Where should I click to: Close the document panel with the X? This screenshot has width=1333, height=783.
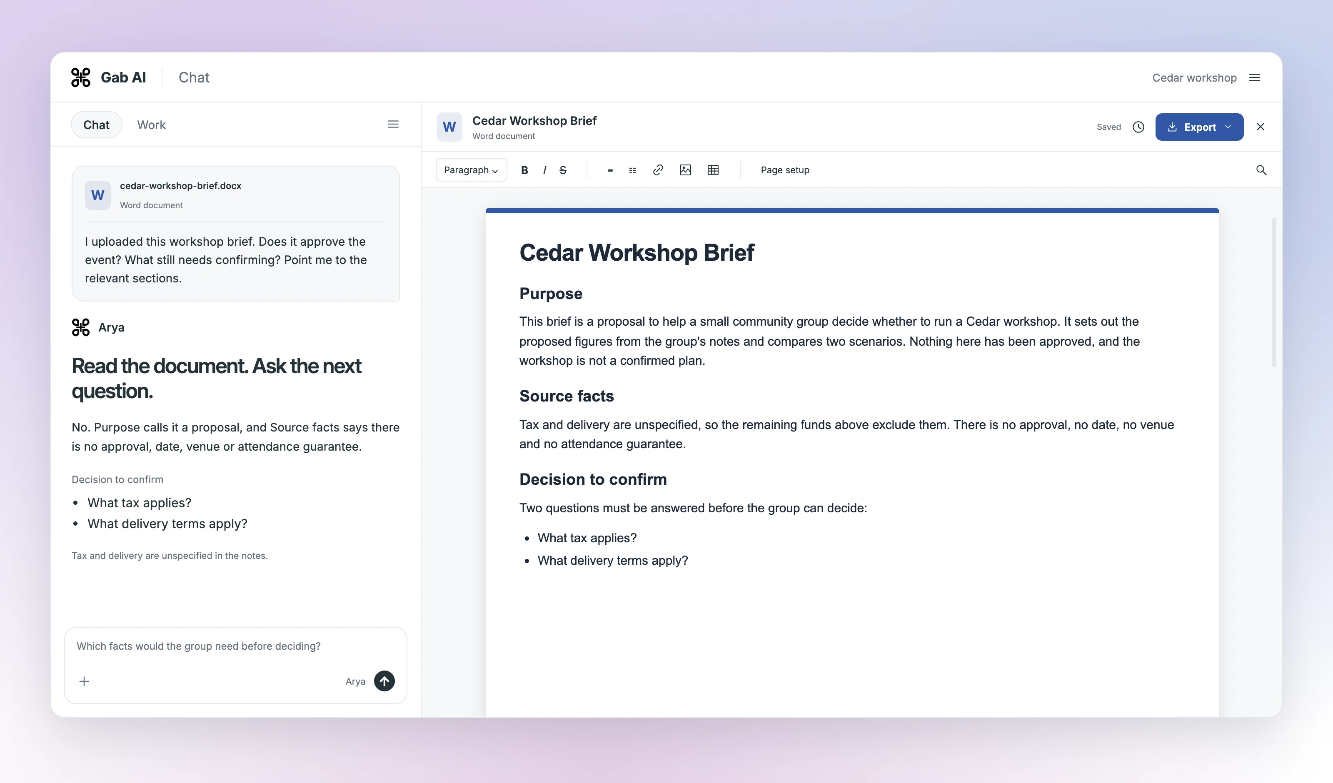(1261, 127)
